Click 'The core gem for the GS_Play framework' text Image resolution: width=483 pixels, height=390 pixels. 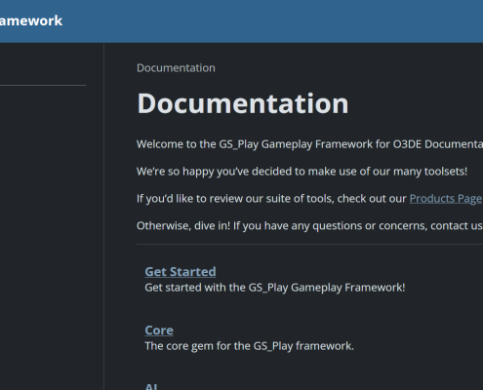click(x=249, y=346)
